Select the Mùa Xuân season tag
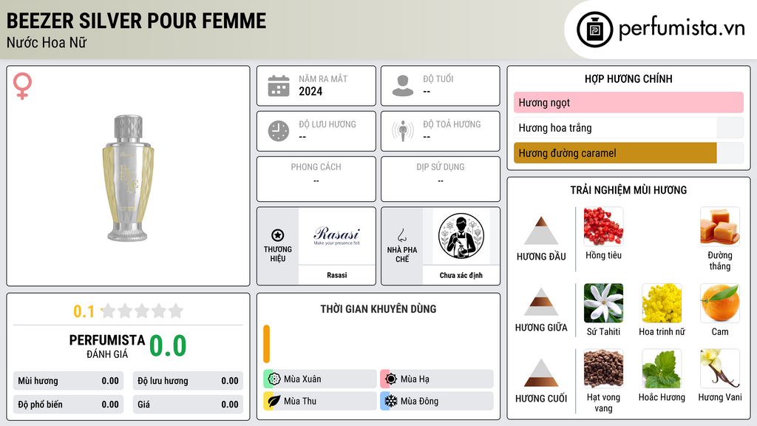The width and height of the screenshot is (757, 426). pyautogui.click(x=320, y=379)
